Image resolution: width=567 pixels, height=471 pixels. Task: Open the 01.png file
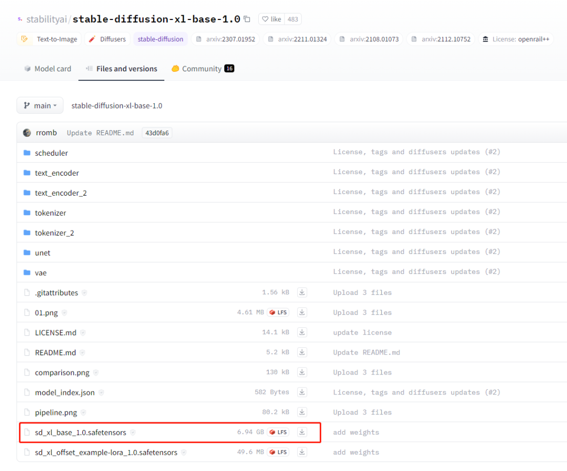(46, 313)
